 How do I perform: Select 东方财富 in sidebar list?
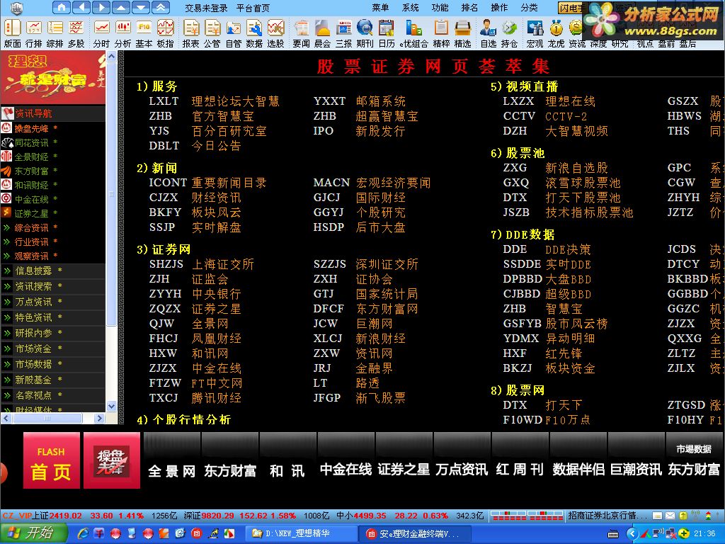tap(31, 171)
